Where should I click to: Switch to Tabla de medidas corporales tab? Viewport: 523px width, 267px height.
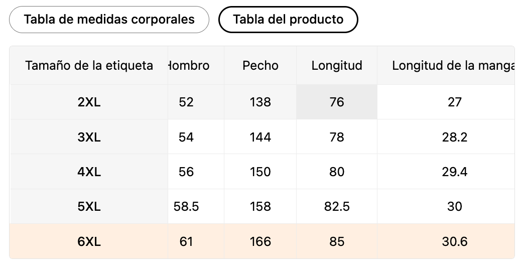109,20
